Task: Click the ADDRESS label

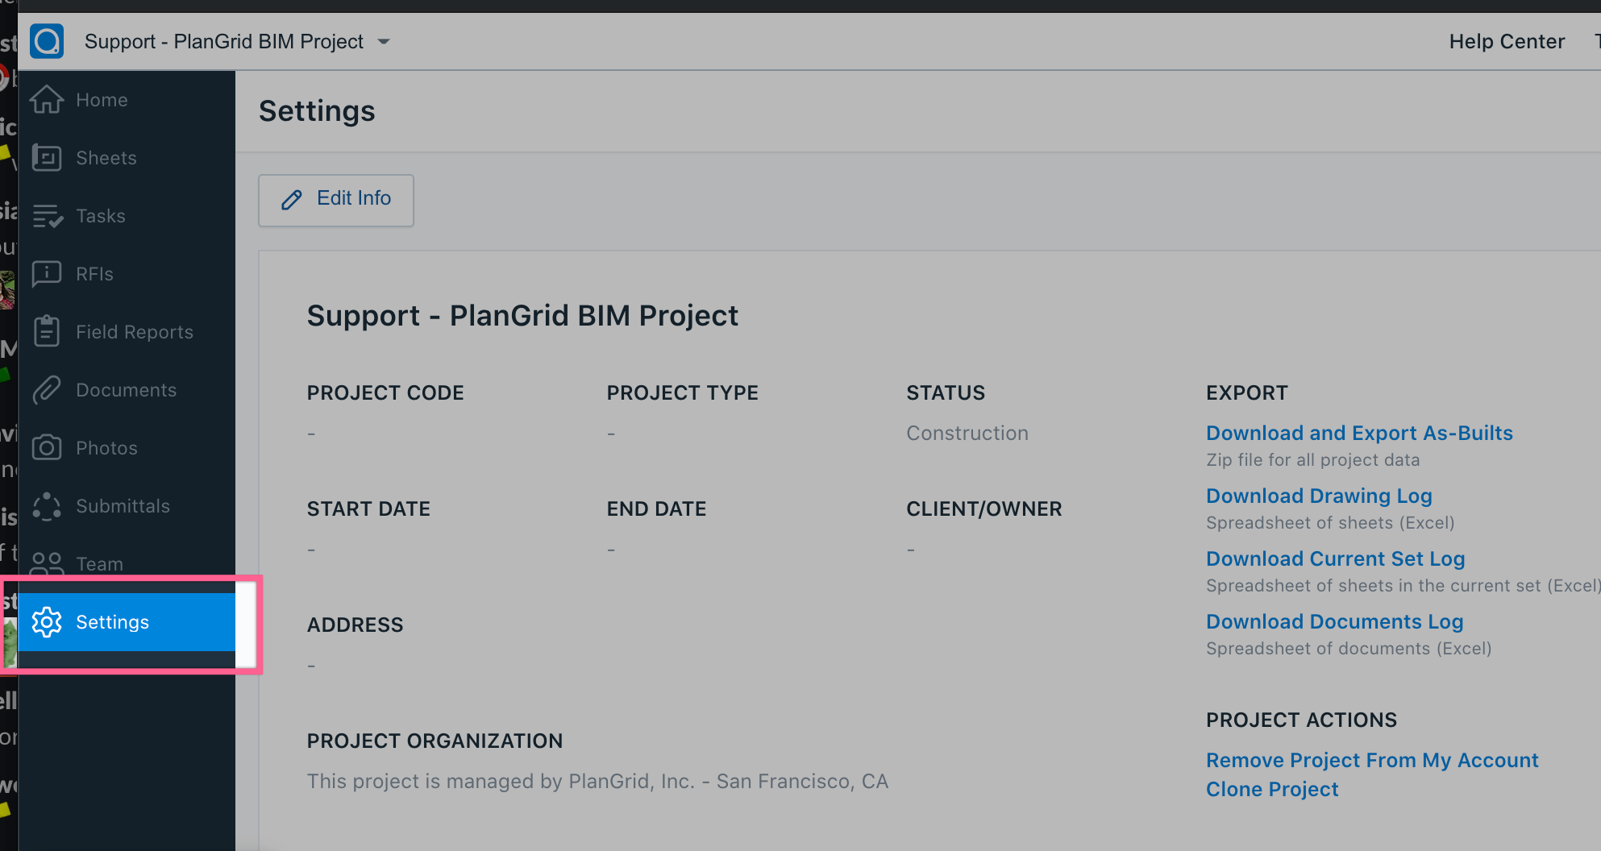Action: [x=355, y=625]
